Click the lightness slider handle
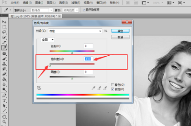This screenshot has width=191, height=126. [x=72, y=79]
